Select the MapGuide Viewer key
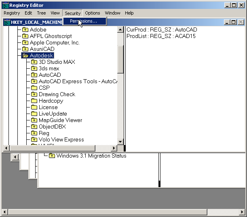Viewport: 247px width, 217px height. click(x=60, y=120)
